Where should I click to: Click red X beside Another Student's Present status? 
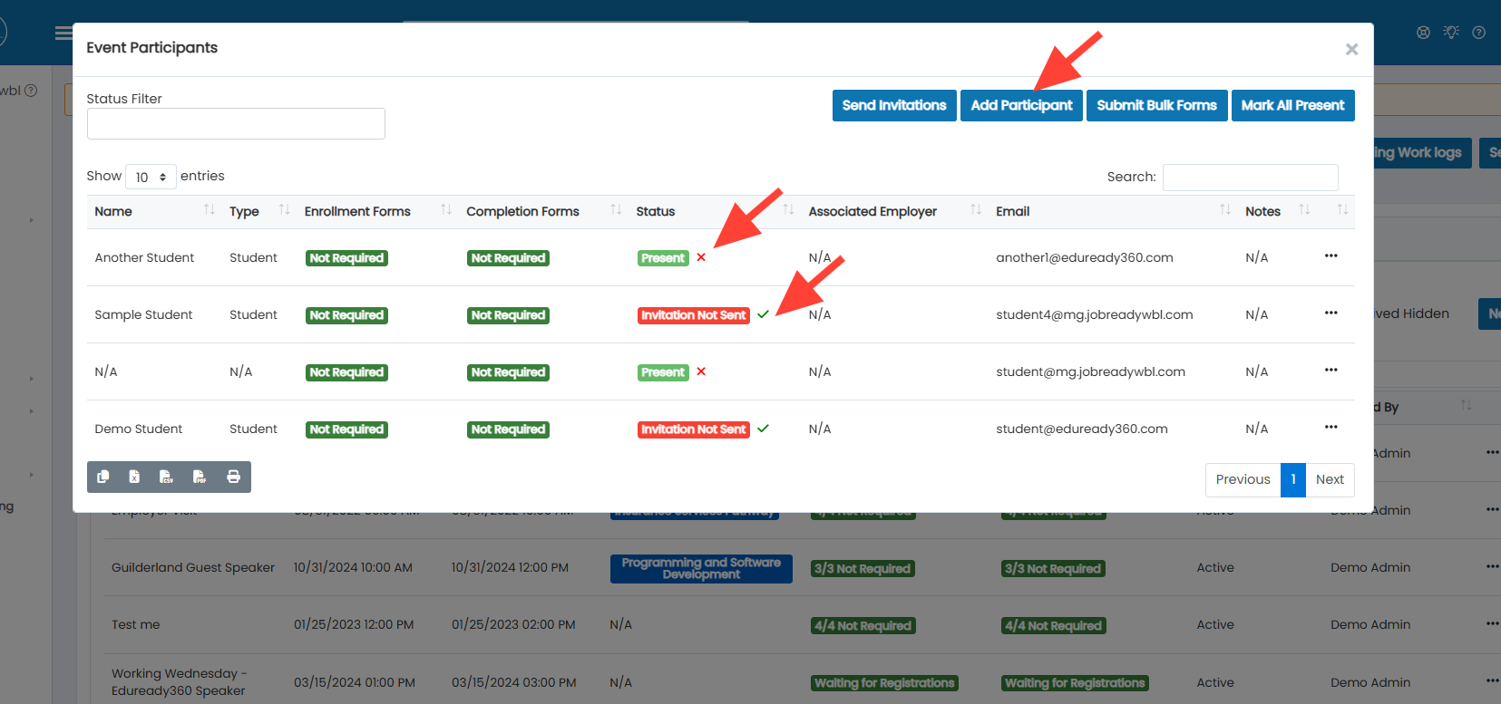pos(701,257)
